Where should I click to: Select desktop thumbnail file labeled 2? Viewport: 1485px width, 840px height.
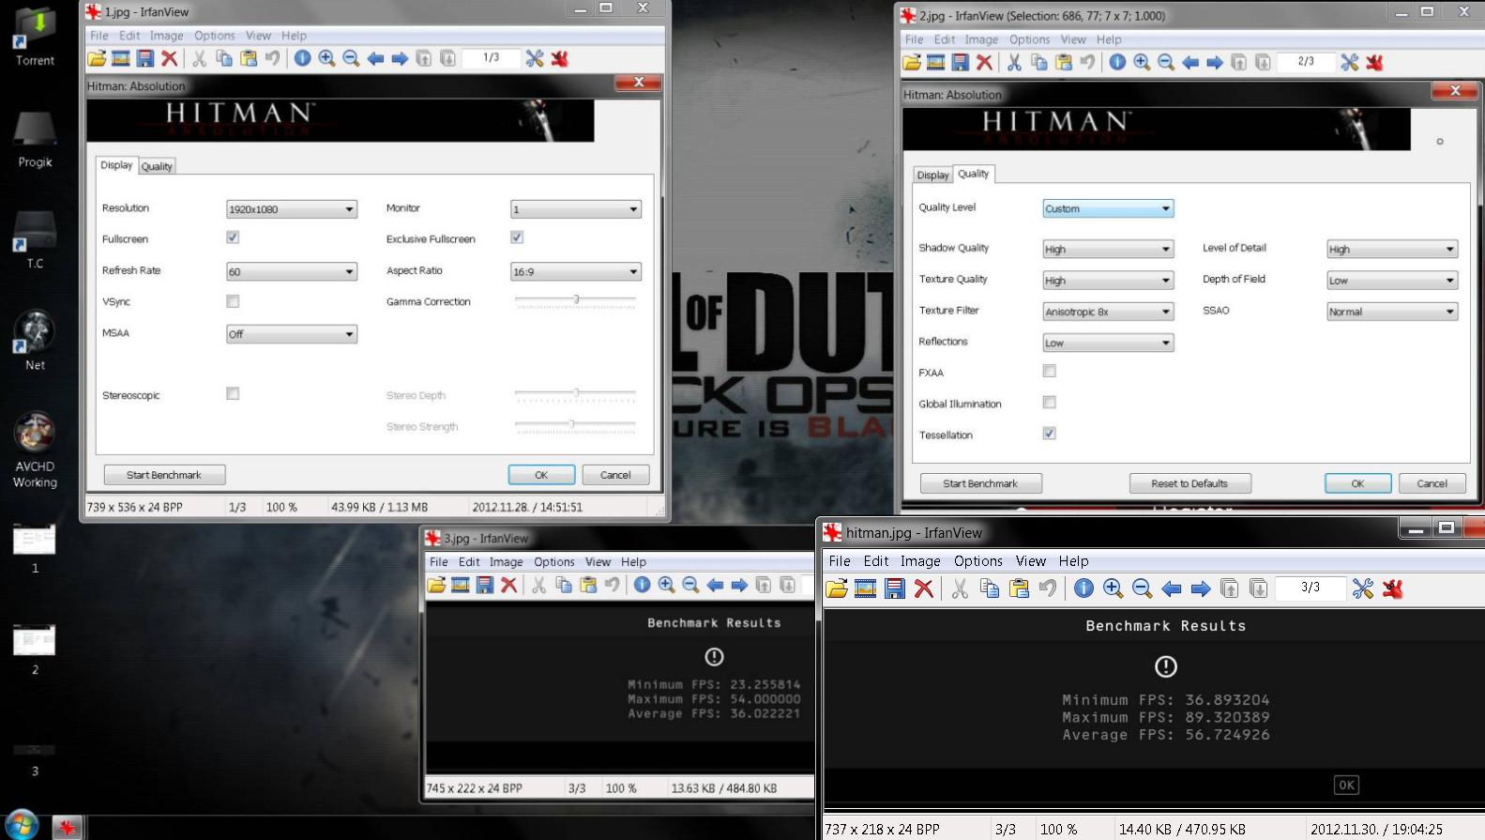tap(35, 648)
